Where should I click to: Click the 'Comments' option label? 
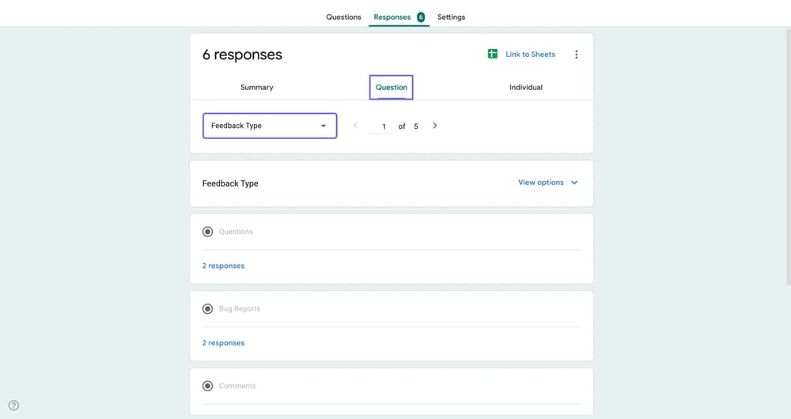(237, 387)
